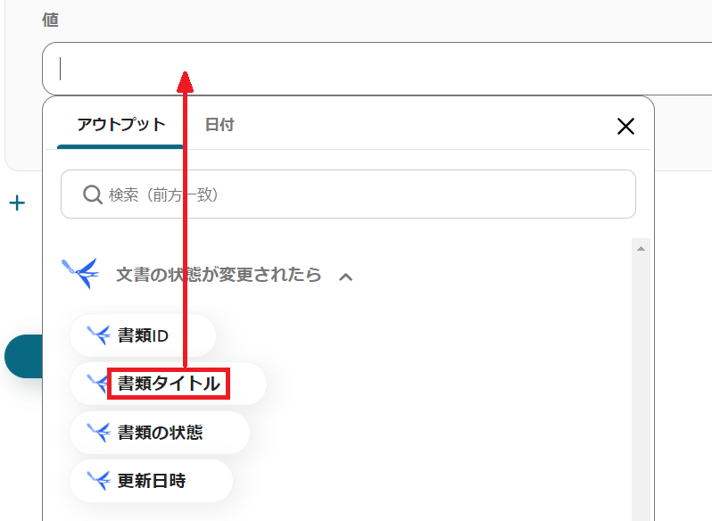This screenshot has height=521, width=712.
Task: Click the plus add icon at left
Action: (17, 203)
